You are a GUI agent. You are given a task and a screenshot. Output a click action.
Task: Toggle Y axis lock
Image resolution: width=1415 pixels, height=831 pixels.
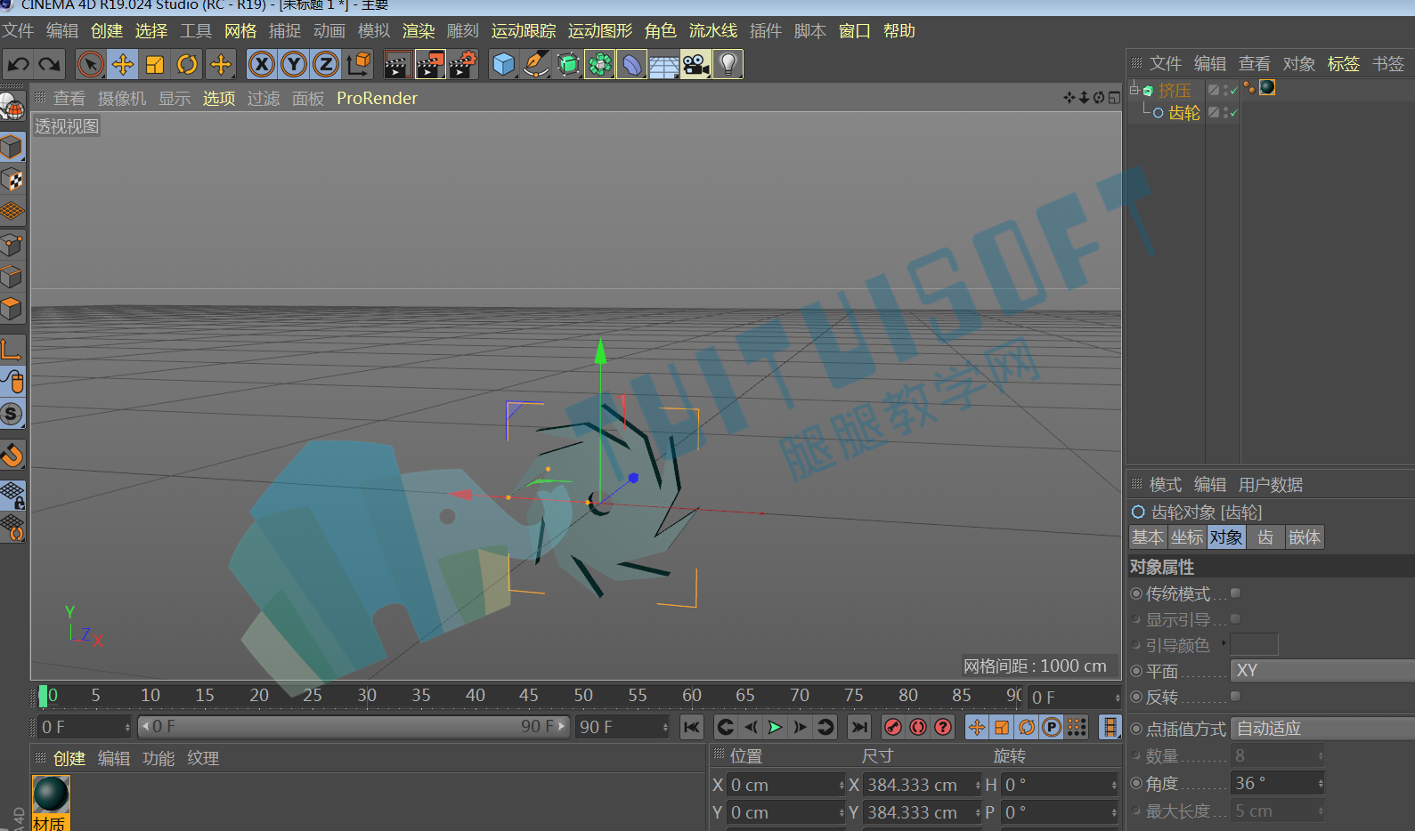294,64
